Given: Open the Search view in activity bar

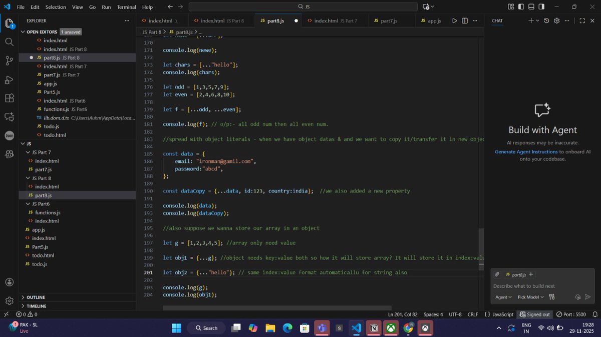Looking at the screenshot, I should click(x=9, y=41).
